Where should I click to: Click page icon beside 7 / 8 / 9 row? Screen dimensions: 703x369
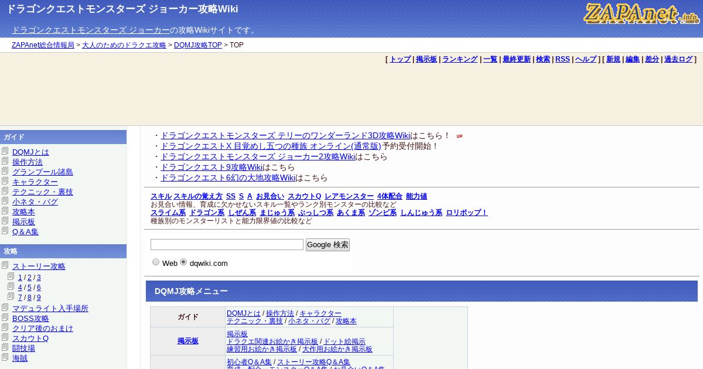(11, 296)
